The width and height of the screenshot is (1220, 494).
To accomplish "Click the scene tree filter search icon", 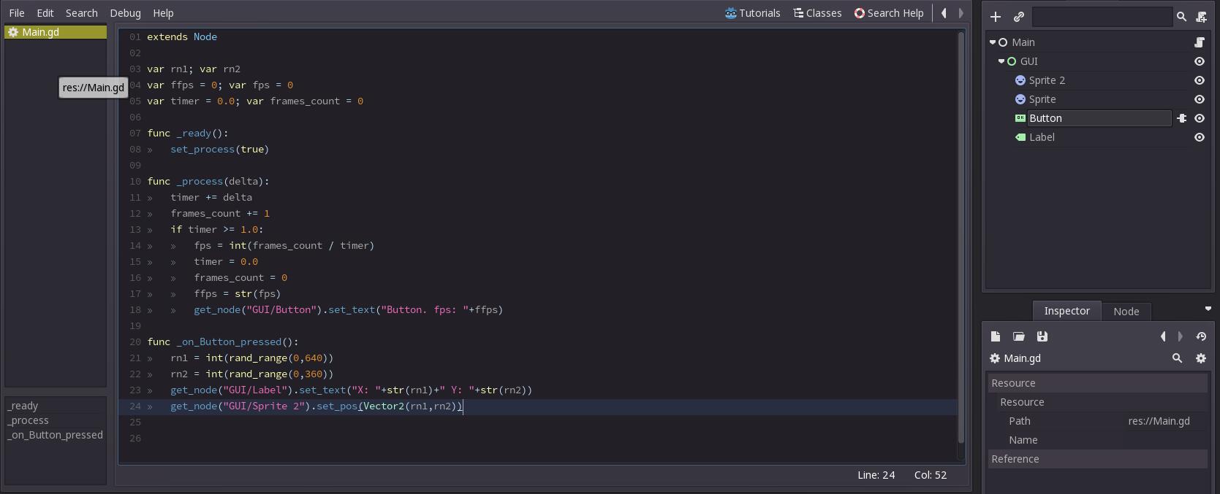I will coord(1181,16).
